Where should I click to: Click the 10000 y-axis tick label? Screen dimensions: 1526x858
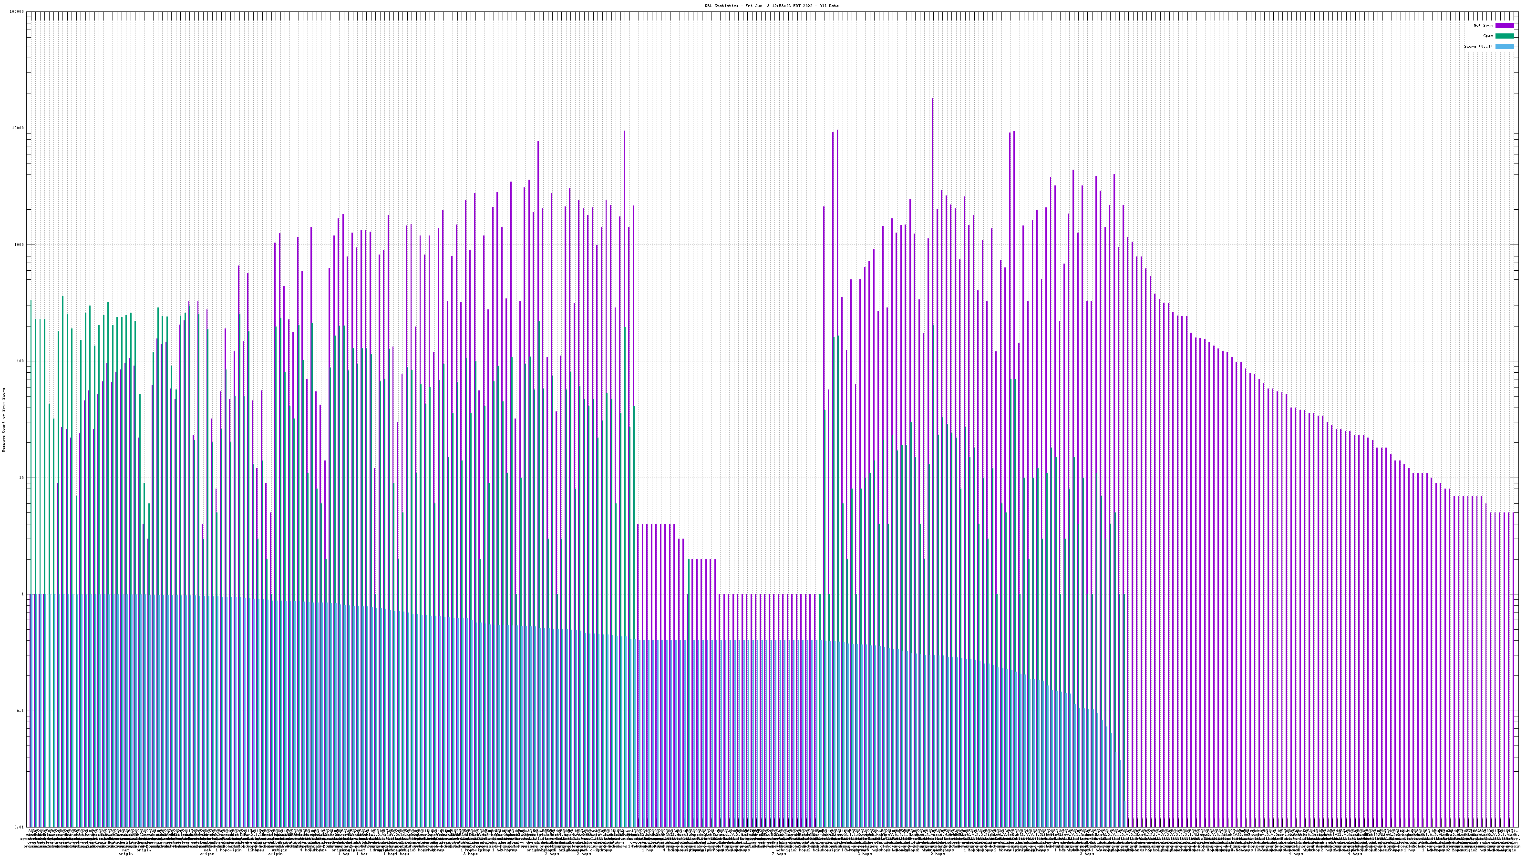(19, 129)
